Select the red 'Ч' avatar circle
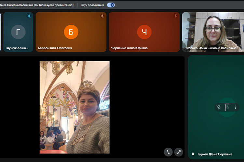244x162 pixels. click(x=144, y=32)
